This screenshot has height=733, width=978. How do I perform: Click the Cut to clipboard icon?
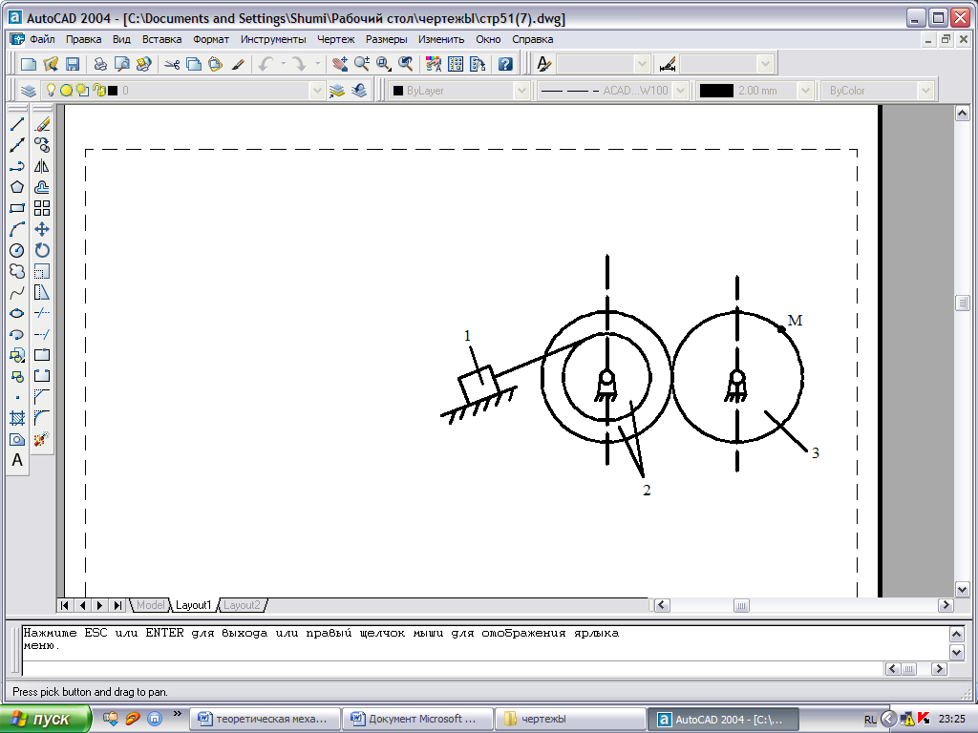(x=172, y=64)
